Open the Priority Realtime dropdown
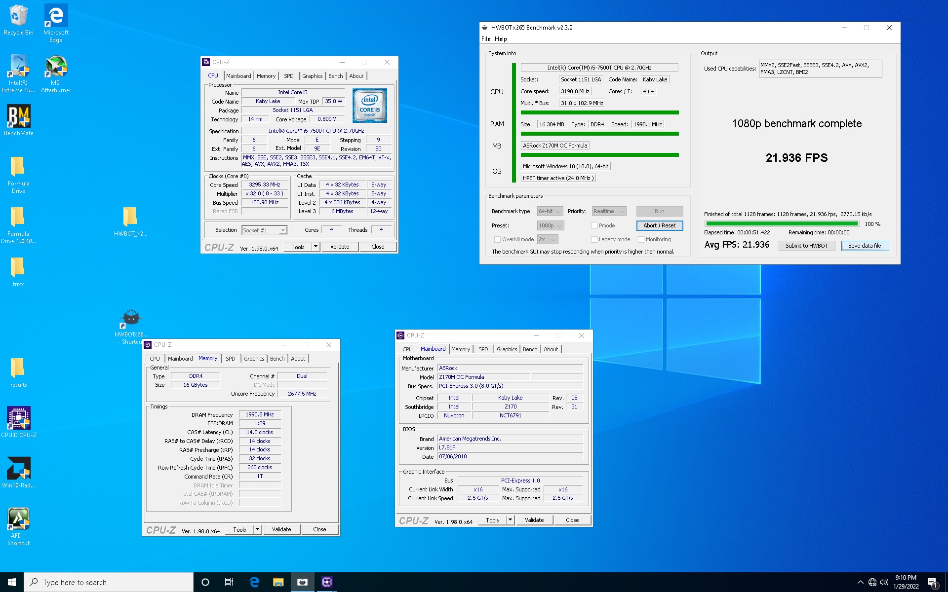 [609, 211]
